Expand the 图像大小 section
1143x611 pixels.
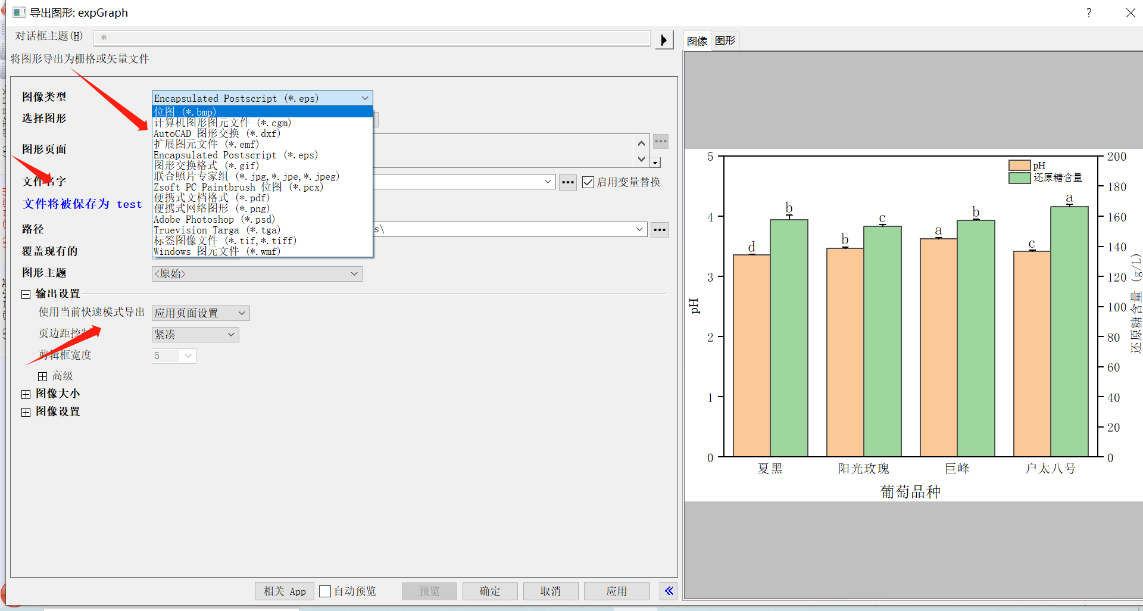26,394
